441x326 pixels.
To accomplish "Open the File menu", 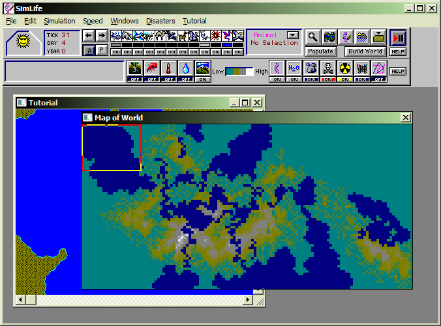I will pos(11,21).
